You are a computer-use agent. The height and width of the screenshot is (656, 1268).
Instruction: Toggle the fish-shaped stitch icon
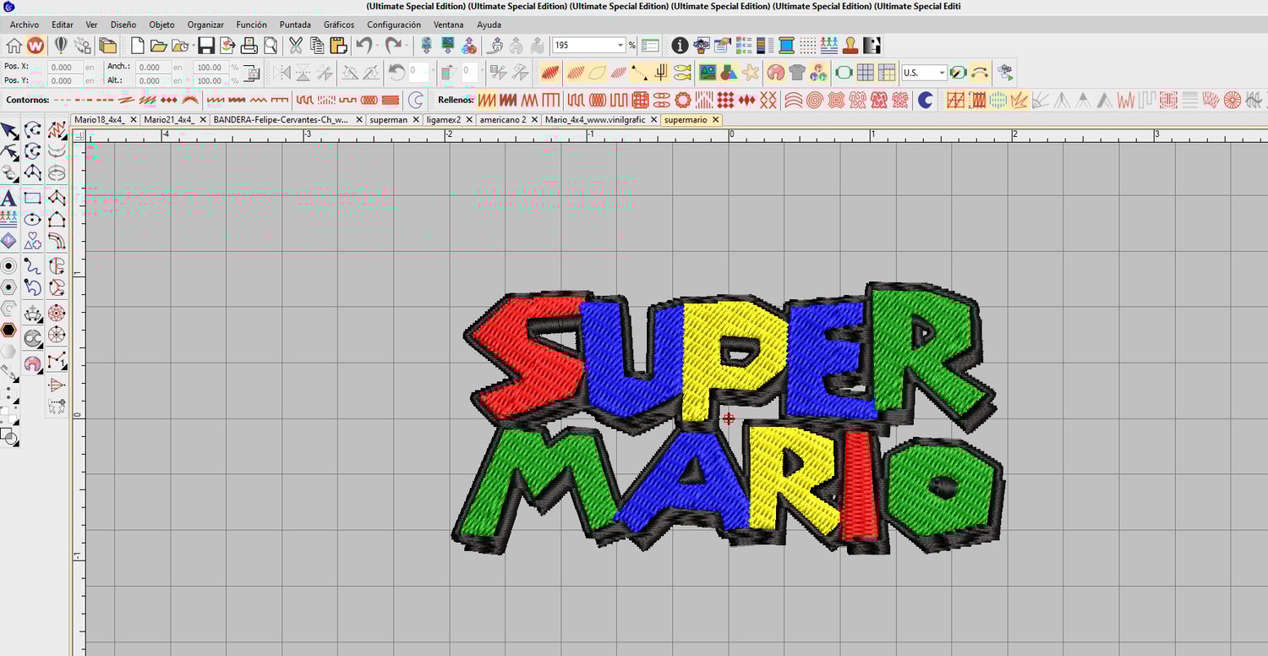[683, 73]
